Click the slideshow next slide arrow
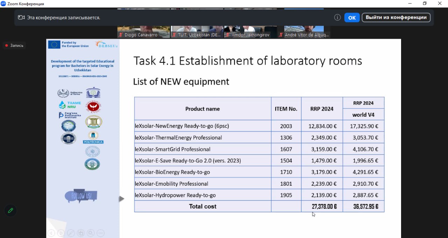Viewport: 448px width, 238px height. pos(61,233)
